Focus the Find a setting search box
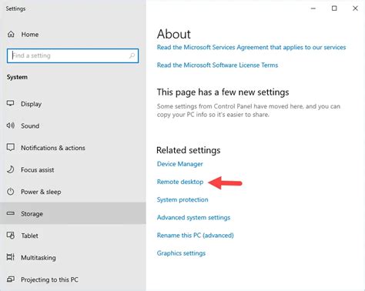365x291 pixels. (72, 55)
